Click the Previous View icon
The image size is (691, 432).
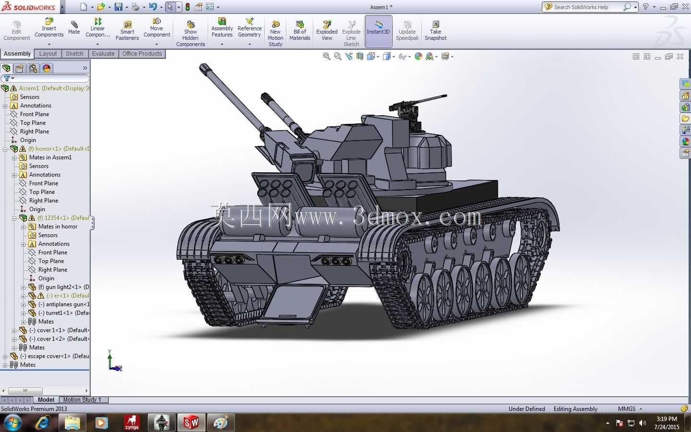click(x=349, y=56)
